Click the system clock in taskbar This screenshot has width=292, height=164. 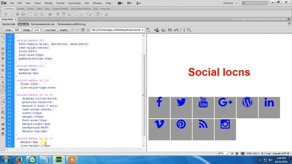tap(281, 160)
